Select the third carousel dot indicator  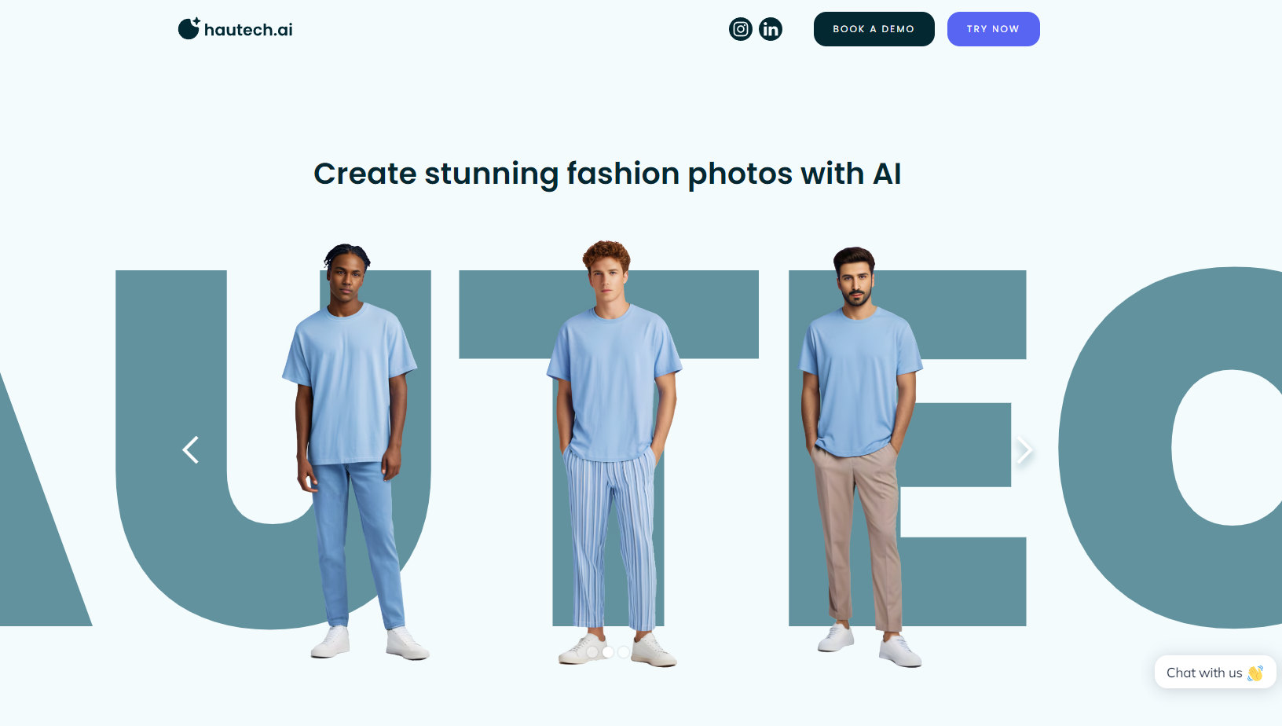(x=623, y=652)
